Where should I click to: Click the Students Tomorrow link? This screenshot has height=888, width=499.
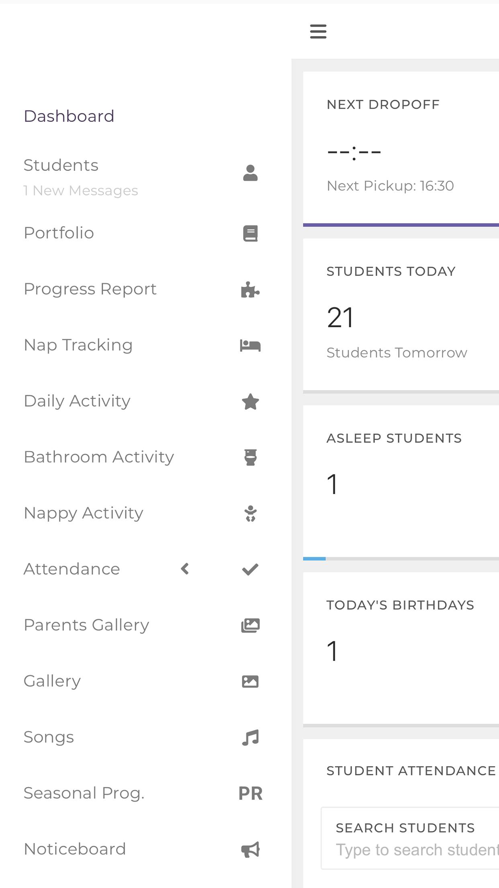tap(397, 353)
